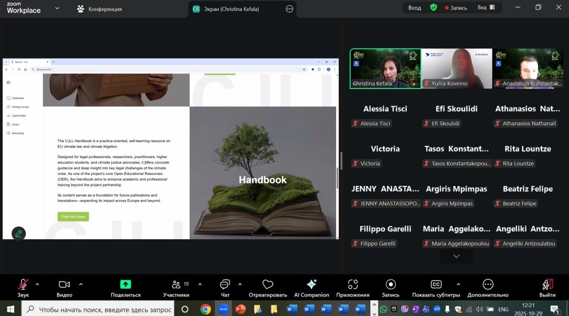The width and height of the screenshot is (569, 316).
Task: Click the green Поделиться share button
Action: (x=125, y=285)
